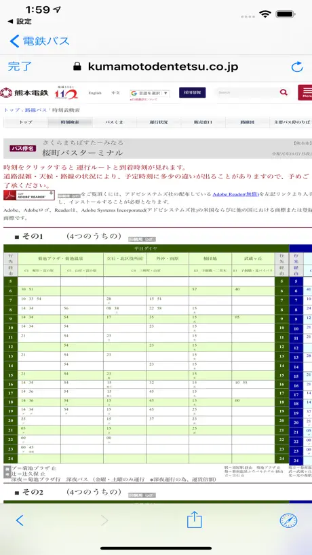Image resolution: width=312 pixels, height=555 pixels.
Task: Reload the page with the refresh icon
Action: pyautogui.click(x=297, y=66)
